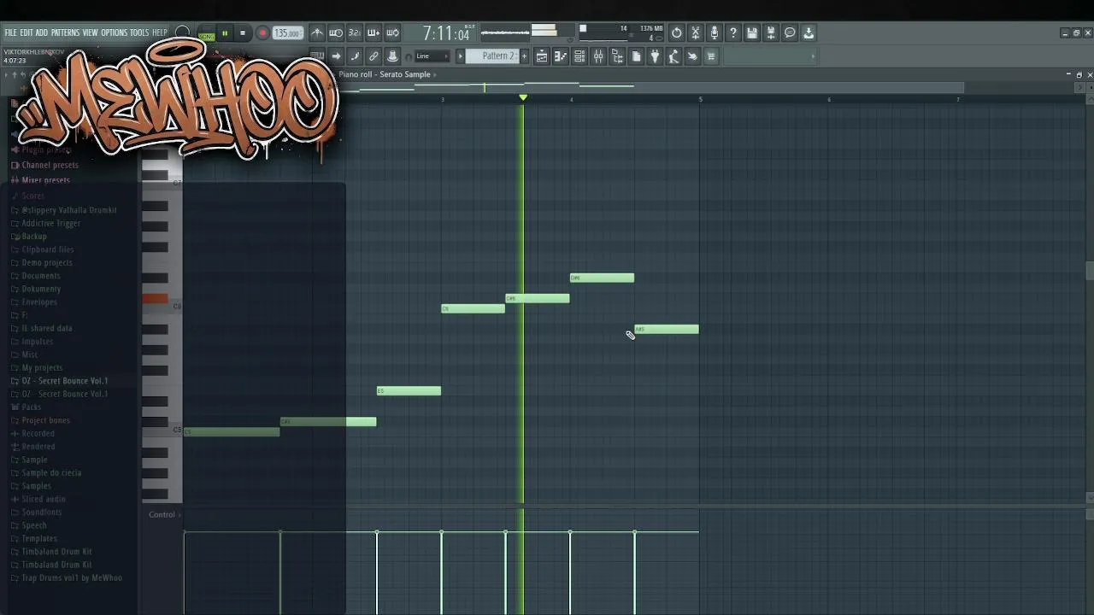Toggle wait for input before recording
Viewport: 1094px width, 615px height.
coord(336,33)
